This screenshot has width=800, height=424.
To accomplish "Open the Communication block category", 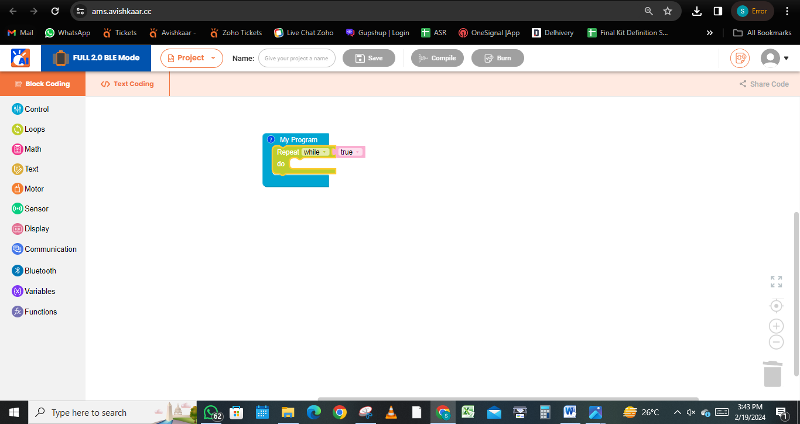I will click(x=44, y=249).
